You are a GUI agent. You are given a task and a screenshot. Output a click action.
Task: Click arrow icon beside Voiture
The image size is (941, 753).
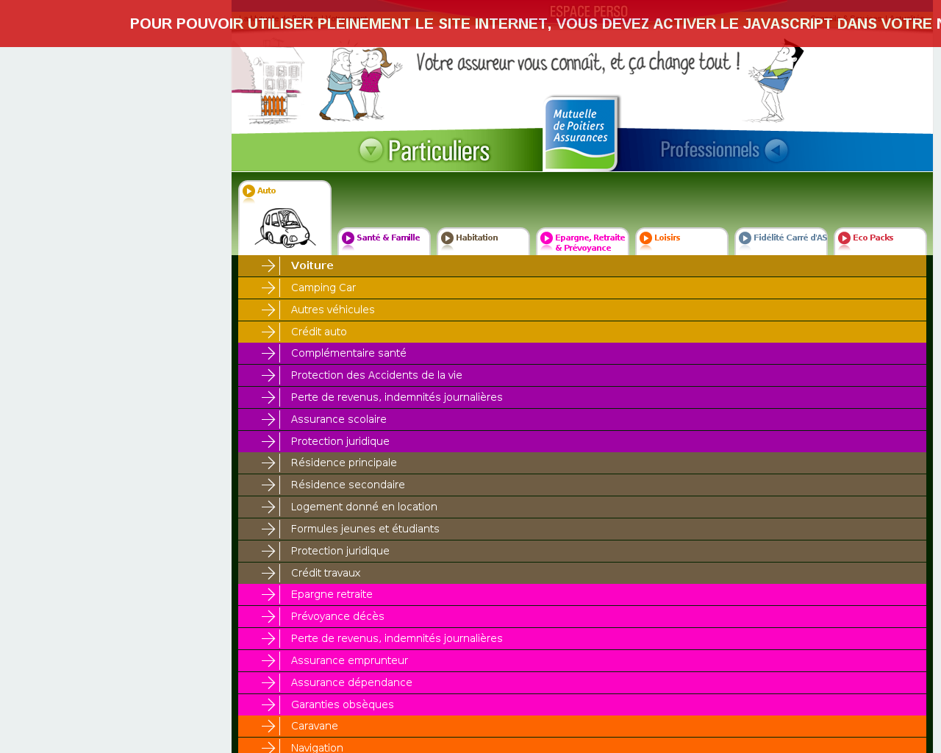pyautogui.click(x=268, y=266)
